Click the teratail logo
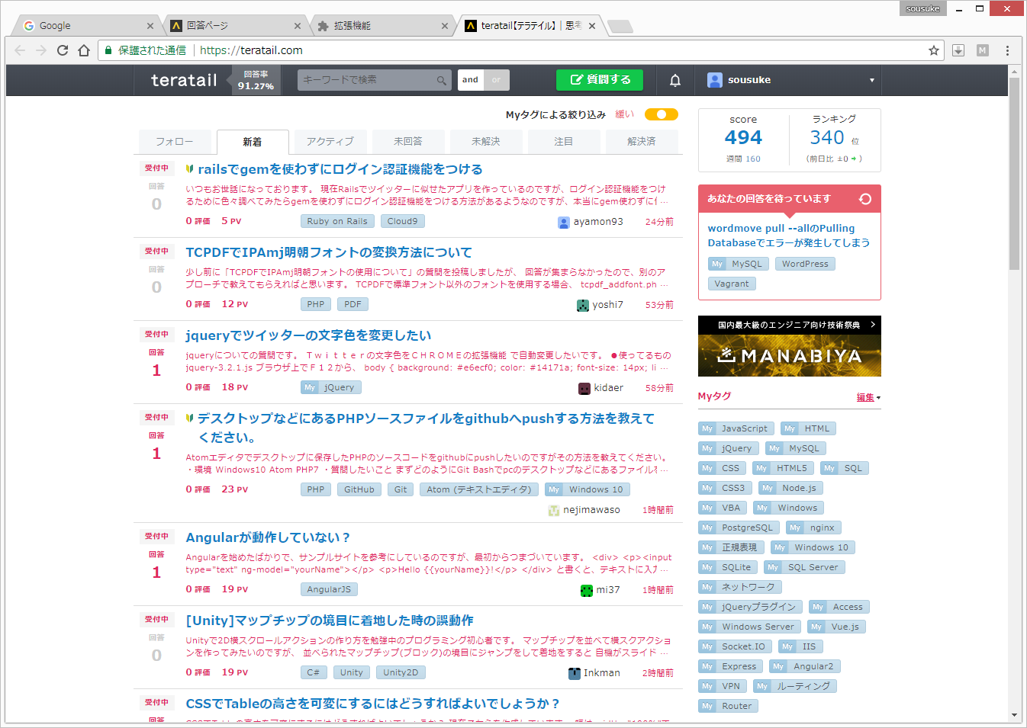1027x728 pixels. [184, 80]
